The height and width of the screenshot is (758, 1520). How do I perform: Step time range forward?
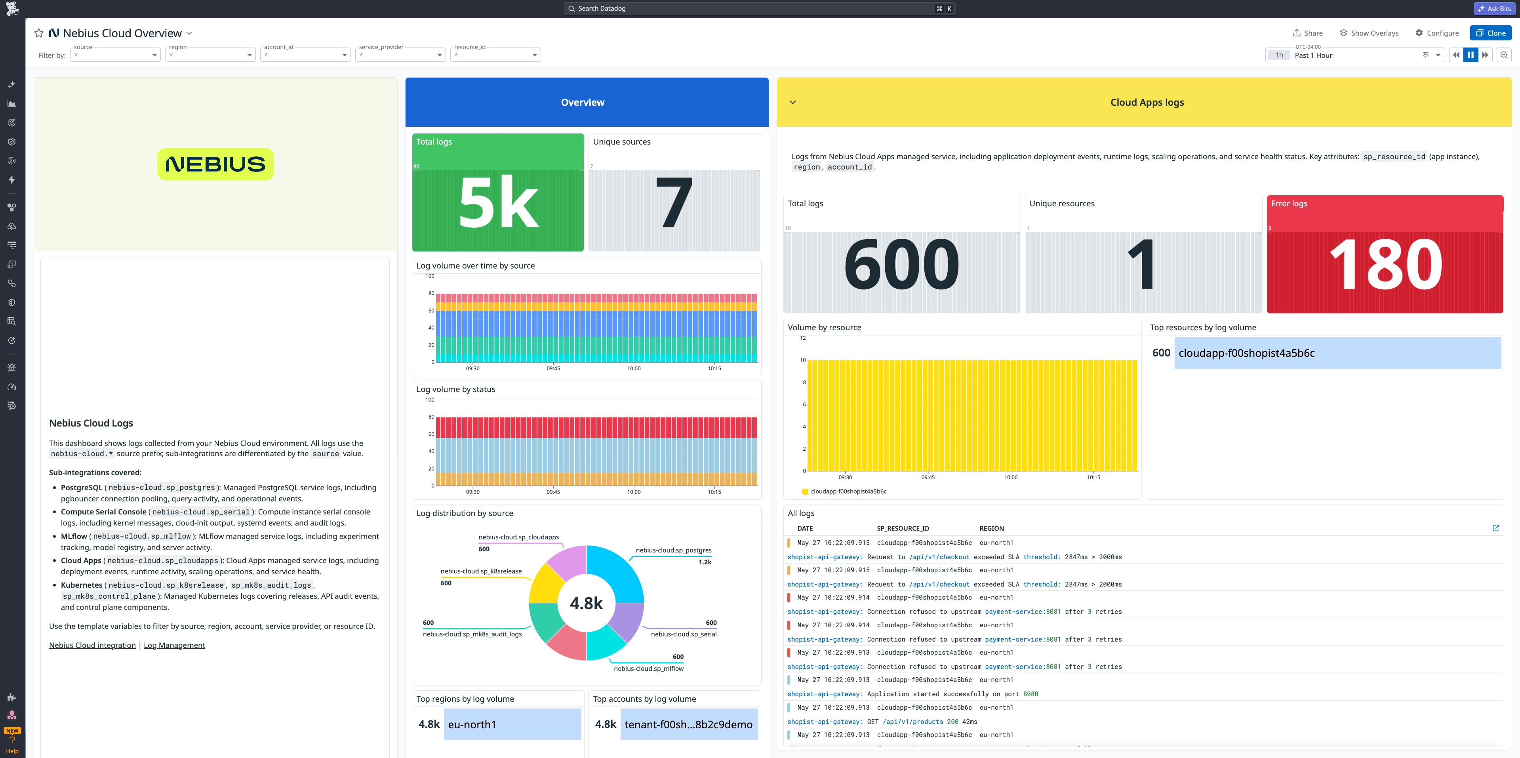1485,55
